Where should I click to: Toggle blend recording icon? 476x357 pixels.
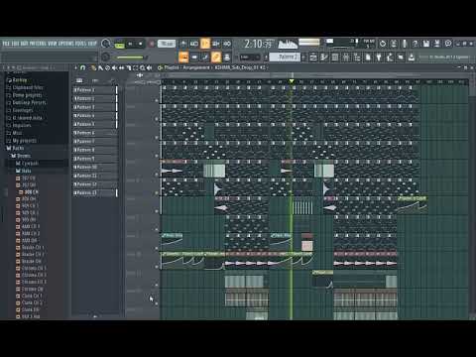click(216, 44)
